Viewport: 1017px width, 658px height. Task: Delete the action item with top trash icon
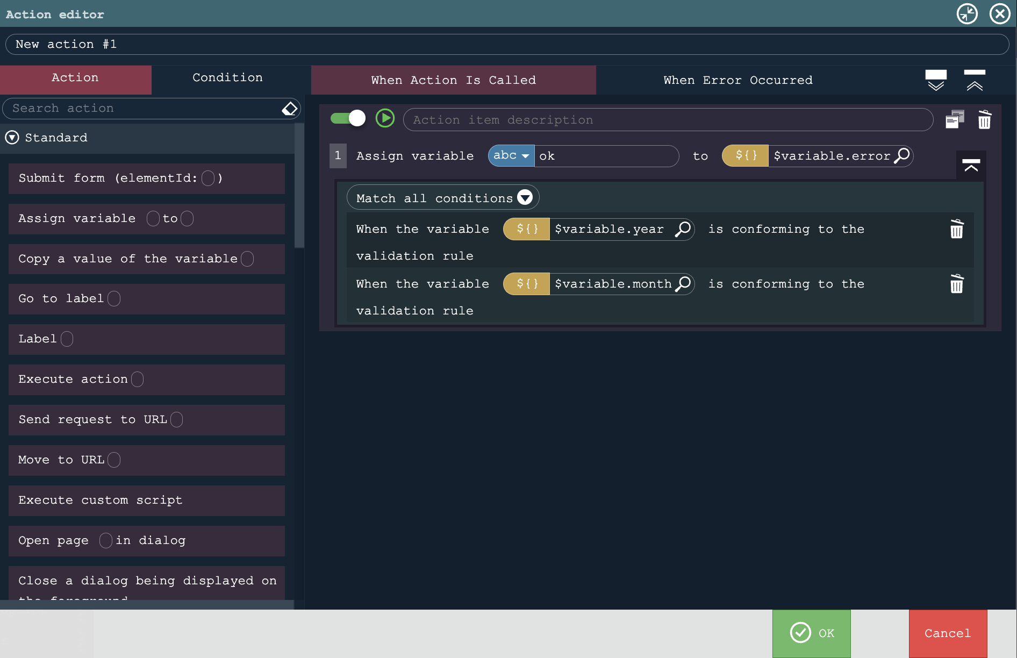[984, 119]
